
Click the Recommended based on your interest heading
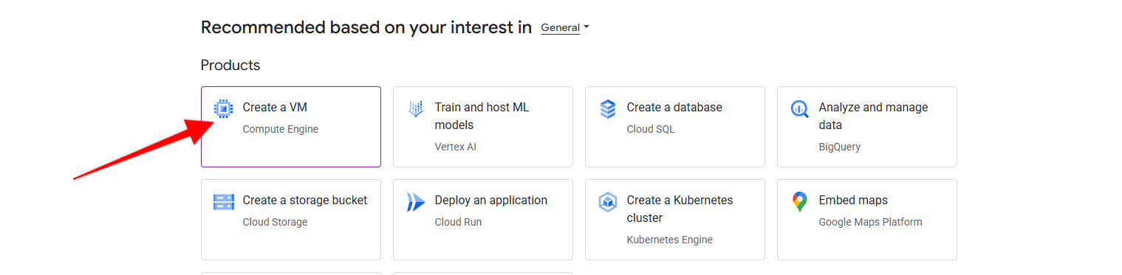click(x=366, y=27)
